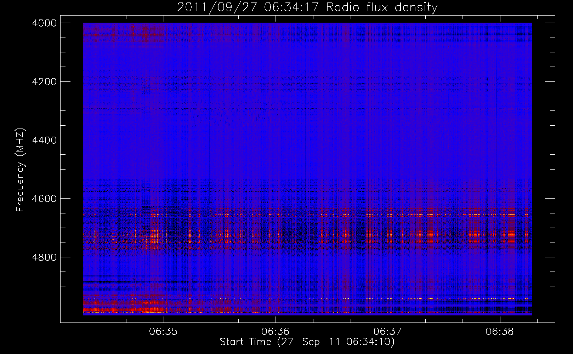573x354 pixels.
Task: Select the 4600 frequency tick label
Action: click(44, 199)
